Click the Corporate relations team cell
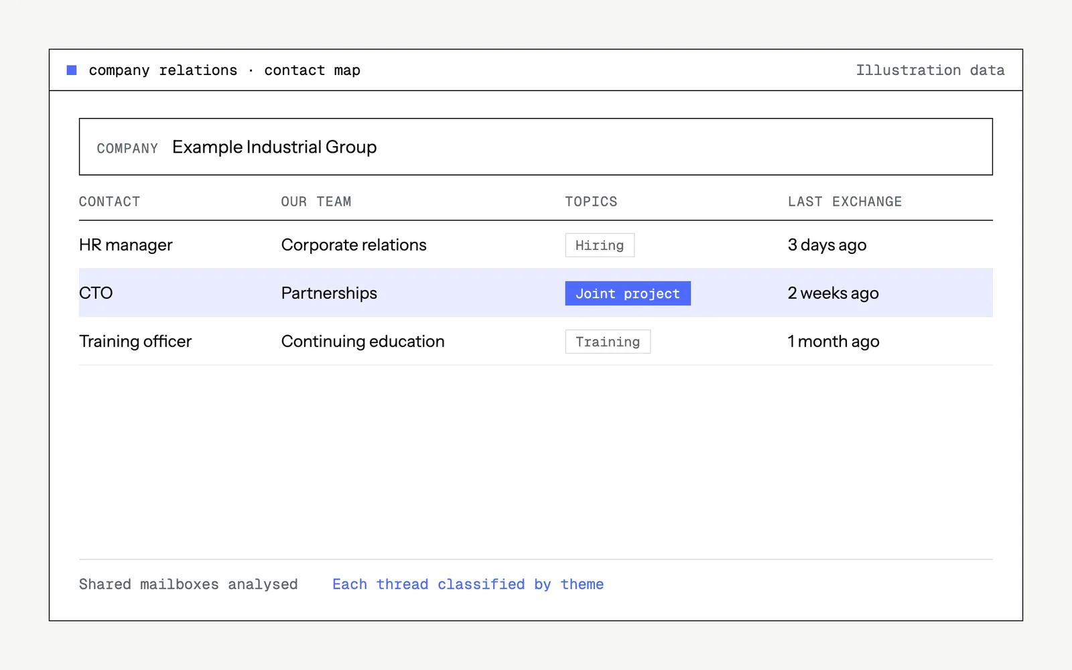The image size is (1072, 670). click(354, 245)
